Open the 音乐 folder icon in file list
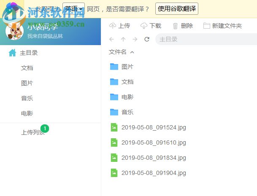The height and width of the screenshot is (196, 257). pyautogui.click(x=114, y=112)
